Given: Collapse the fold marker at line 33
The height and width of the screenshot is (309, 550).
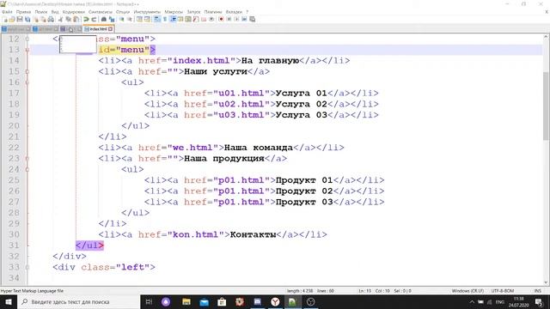Looking at the screenshot, I should point(27,267).
